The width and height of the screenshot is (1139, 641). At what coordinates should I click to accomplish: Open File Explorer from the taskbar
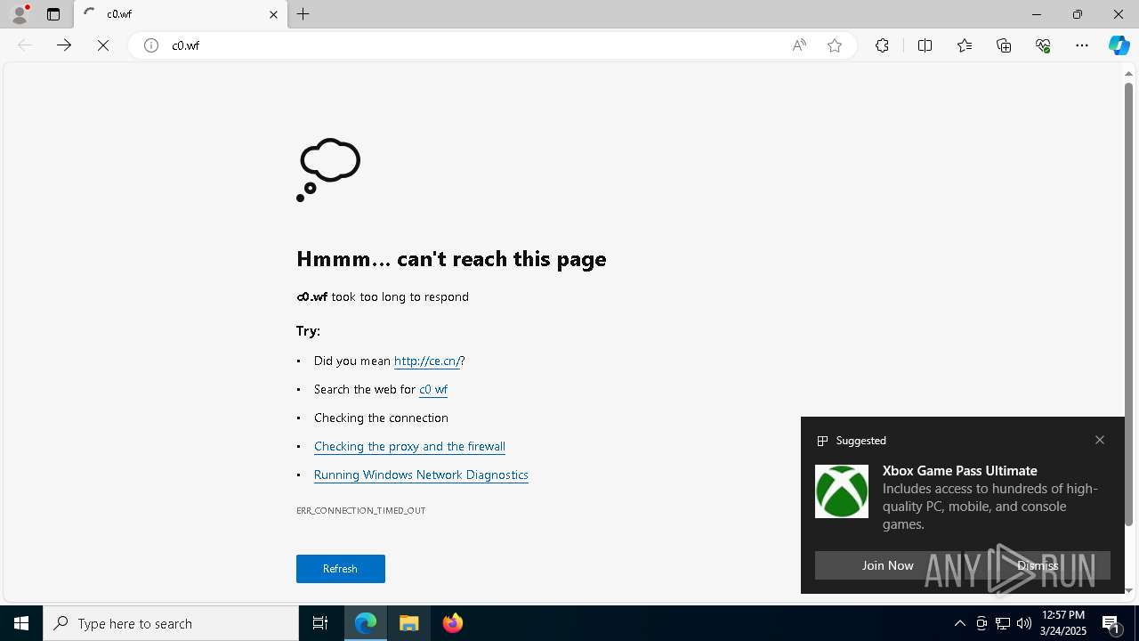409,623
